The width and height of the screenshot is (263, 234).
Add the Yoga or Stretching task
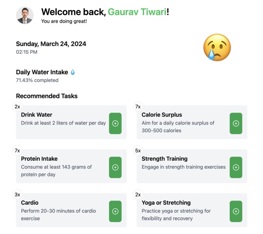tap(236, 211)
